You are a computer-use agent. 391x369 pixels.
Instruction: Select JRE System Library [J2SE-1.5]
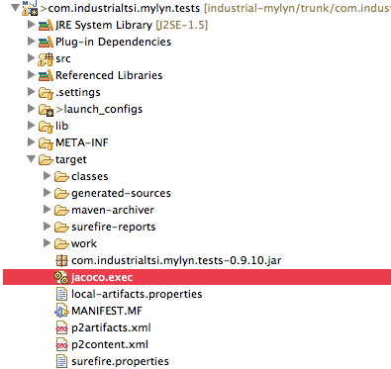(x=132, y=25)
